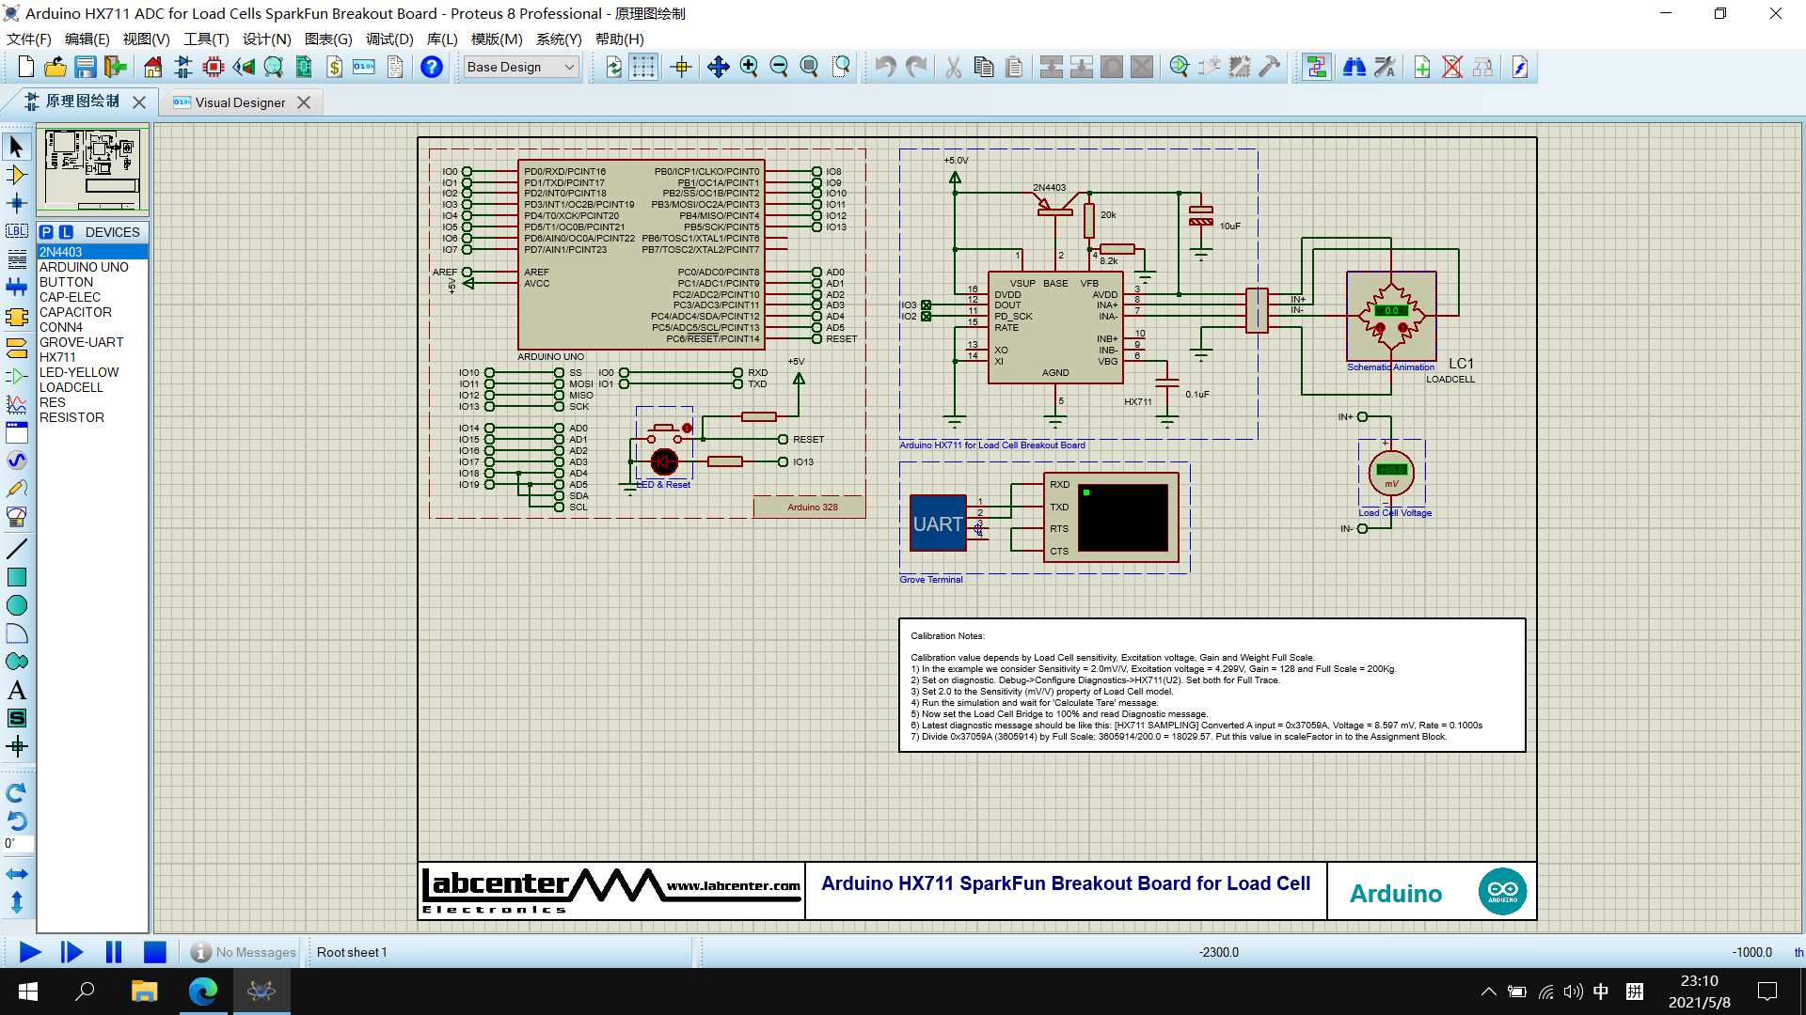
Task: Click the 'P' pick devices button
Action: tap(46, 232)
